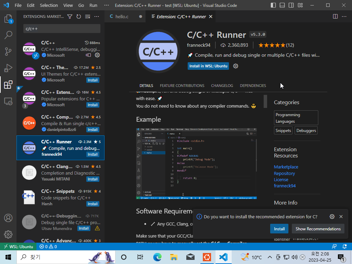This screenshot has height=264, width=352.
Task: Clear extensions search results icon
Action: [88, 16]
